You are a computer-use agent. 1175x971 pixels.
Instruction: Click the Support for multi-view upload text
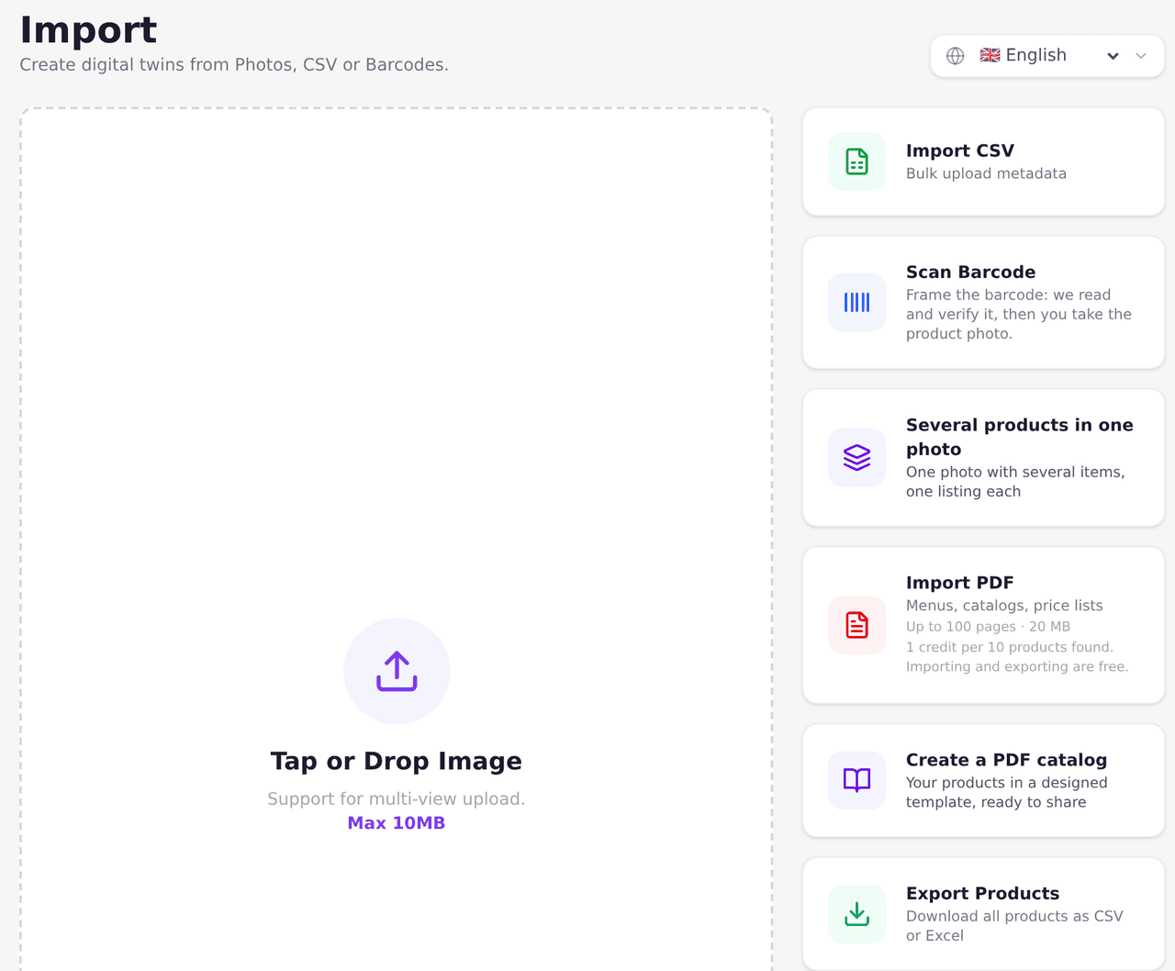click(397, 798)
